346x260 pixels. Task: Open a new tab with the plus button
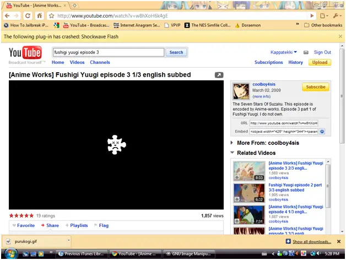coord(74,6)
